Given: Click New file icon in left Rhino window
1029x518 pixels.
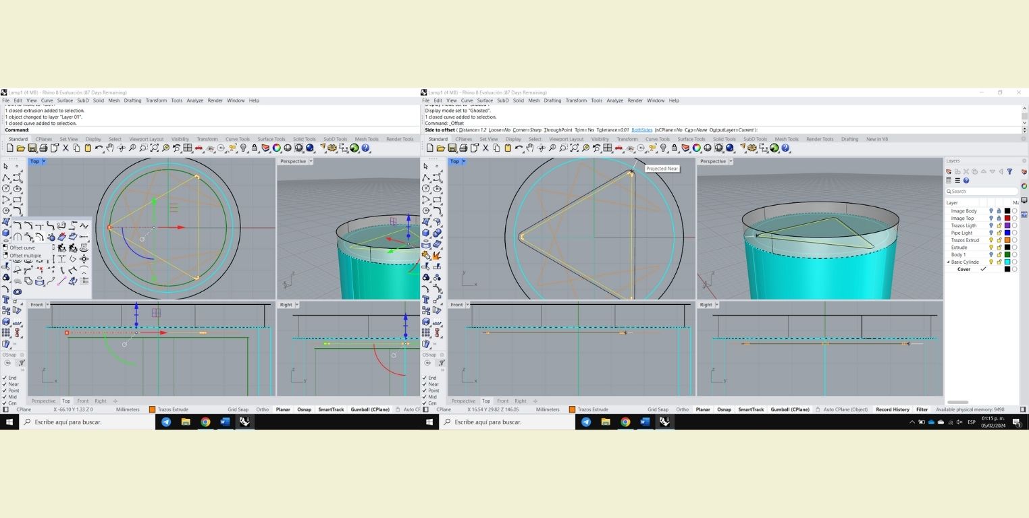Looking at the screenshot, I should click(10, 148).
